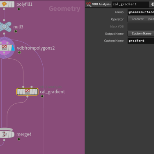154x154 pixels.
Task: Select the merge4 node icon
Action: coord(7,134)
